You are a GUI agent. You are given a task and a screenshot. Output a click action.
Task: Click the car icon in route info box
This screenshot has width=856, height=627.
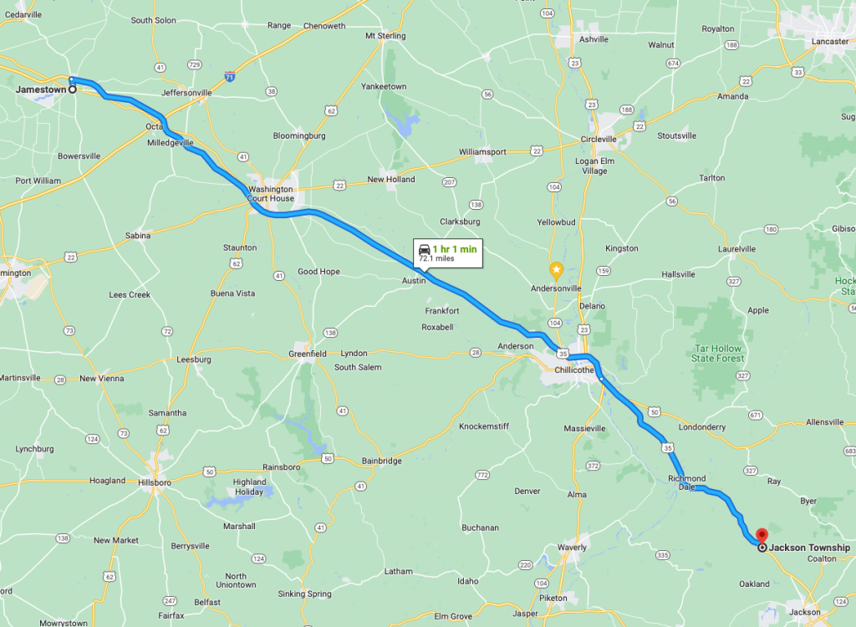click(424, 250)
